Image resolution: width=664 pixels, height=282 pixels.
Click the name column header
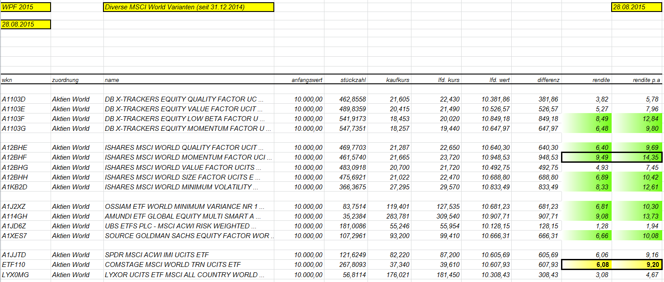pyautogui.click(x=189, y=80)
